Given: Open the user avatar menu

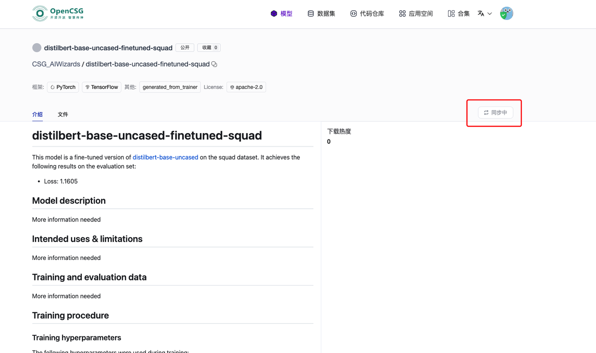Looking at the screenshot, I should coord(507,13).
